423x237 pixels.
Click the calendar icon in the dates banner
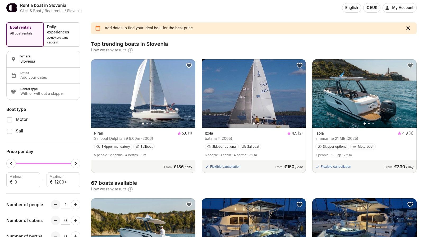coord(98,28)
